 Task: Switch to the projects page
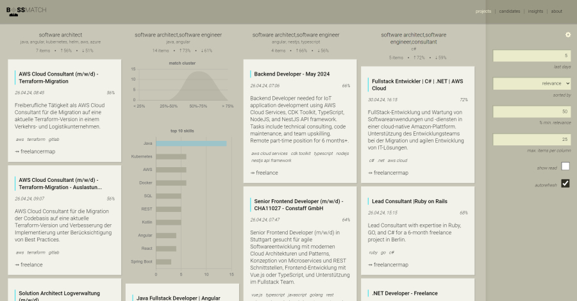click(483, 11)
